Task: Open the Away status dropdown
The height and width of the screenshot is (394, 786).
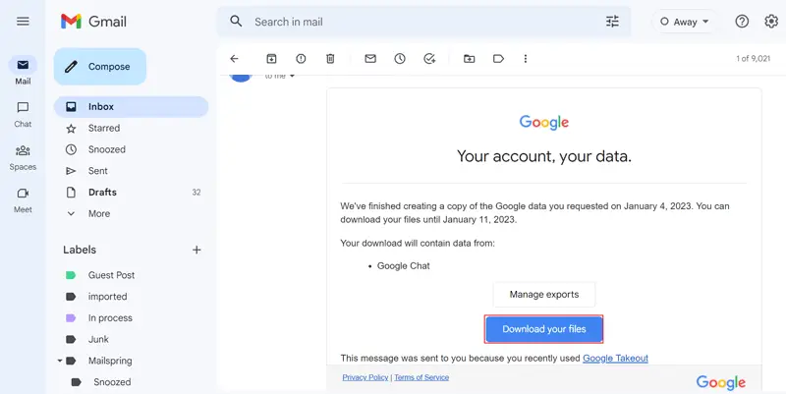Action: 685,21
